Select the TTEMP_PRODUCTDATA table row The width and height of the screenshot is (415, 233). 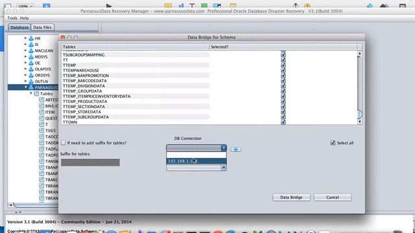[136, 102]
